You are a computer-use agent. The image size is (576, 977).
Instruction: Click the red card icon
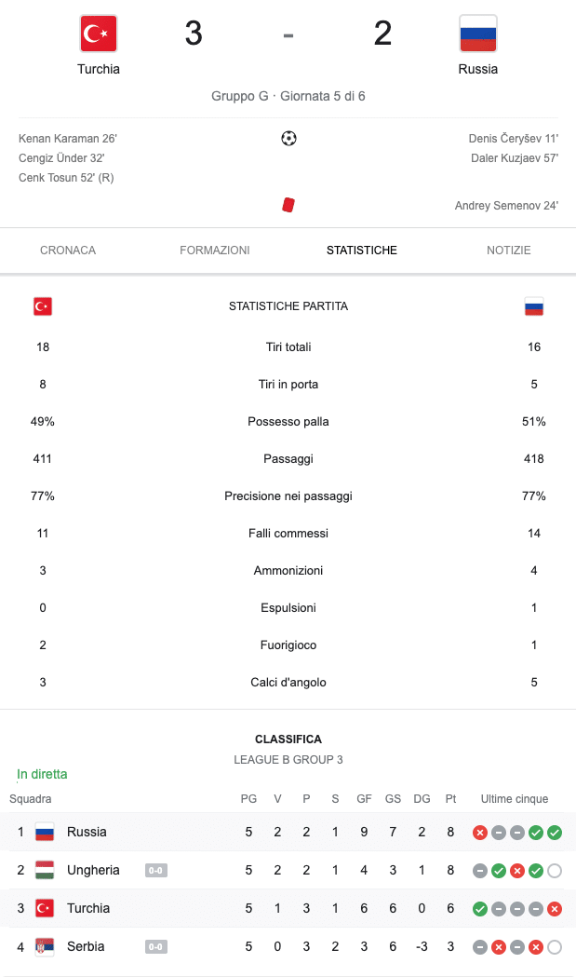[288, 205]
